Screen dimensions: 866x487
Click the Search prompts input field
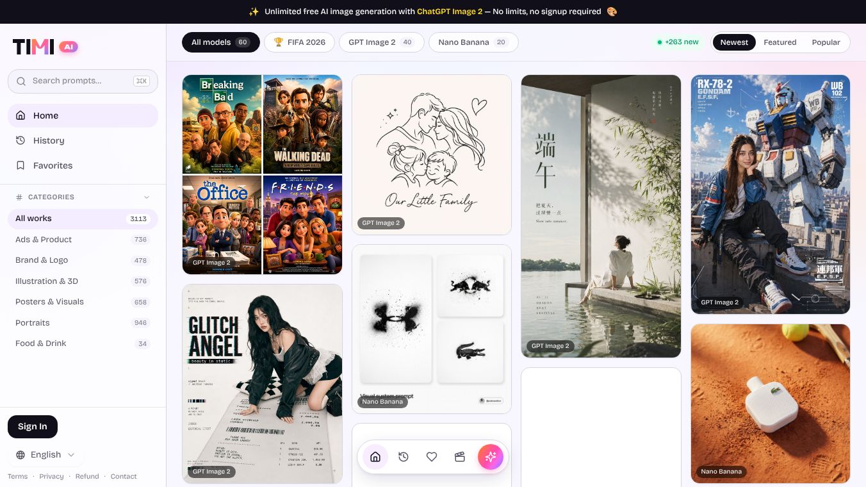click(x=83, y=81)
